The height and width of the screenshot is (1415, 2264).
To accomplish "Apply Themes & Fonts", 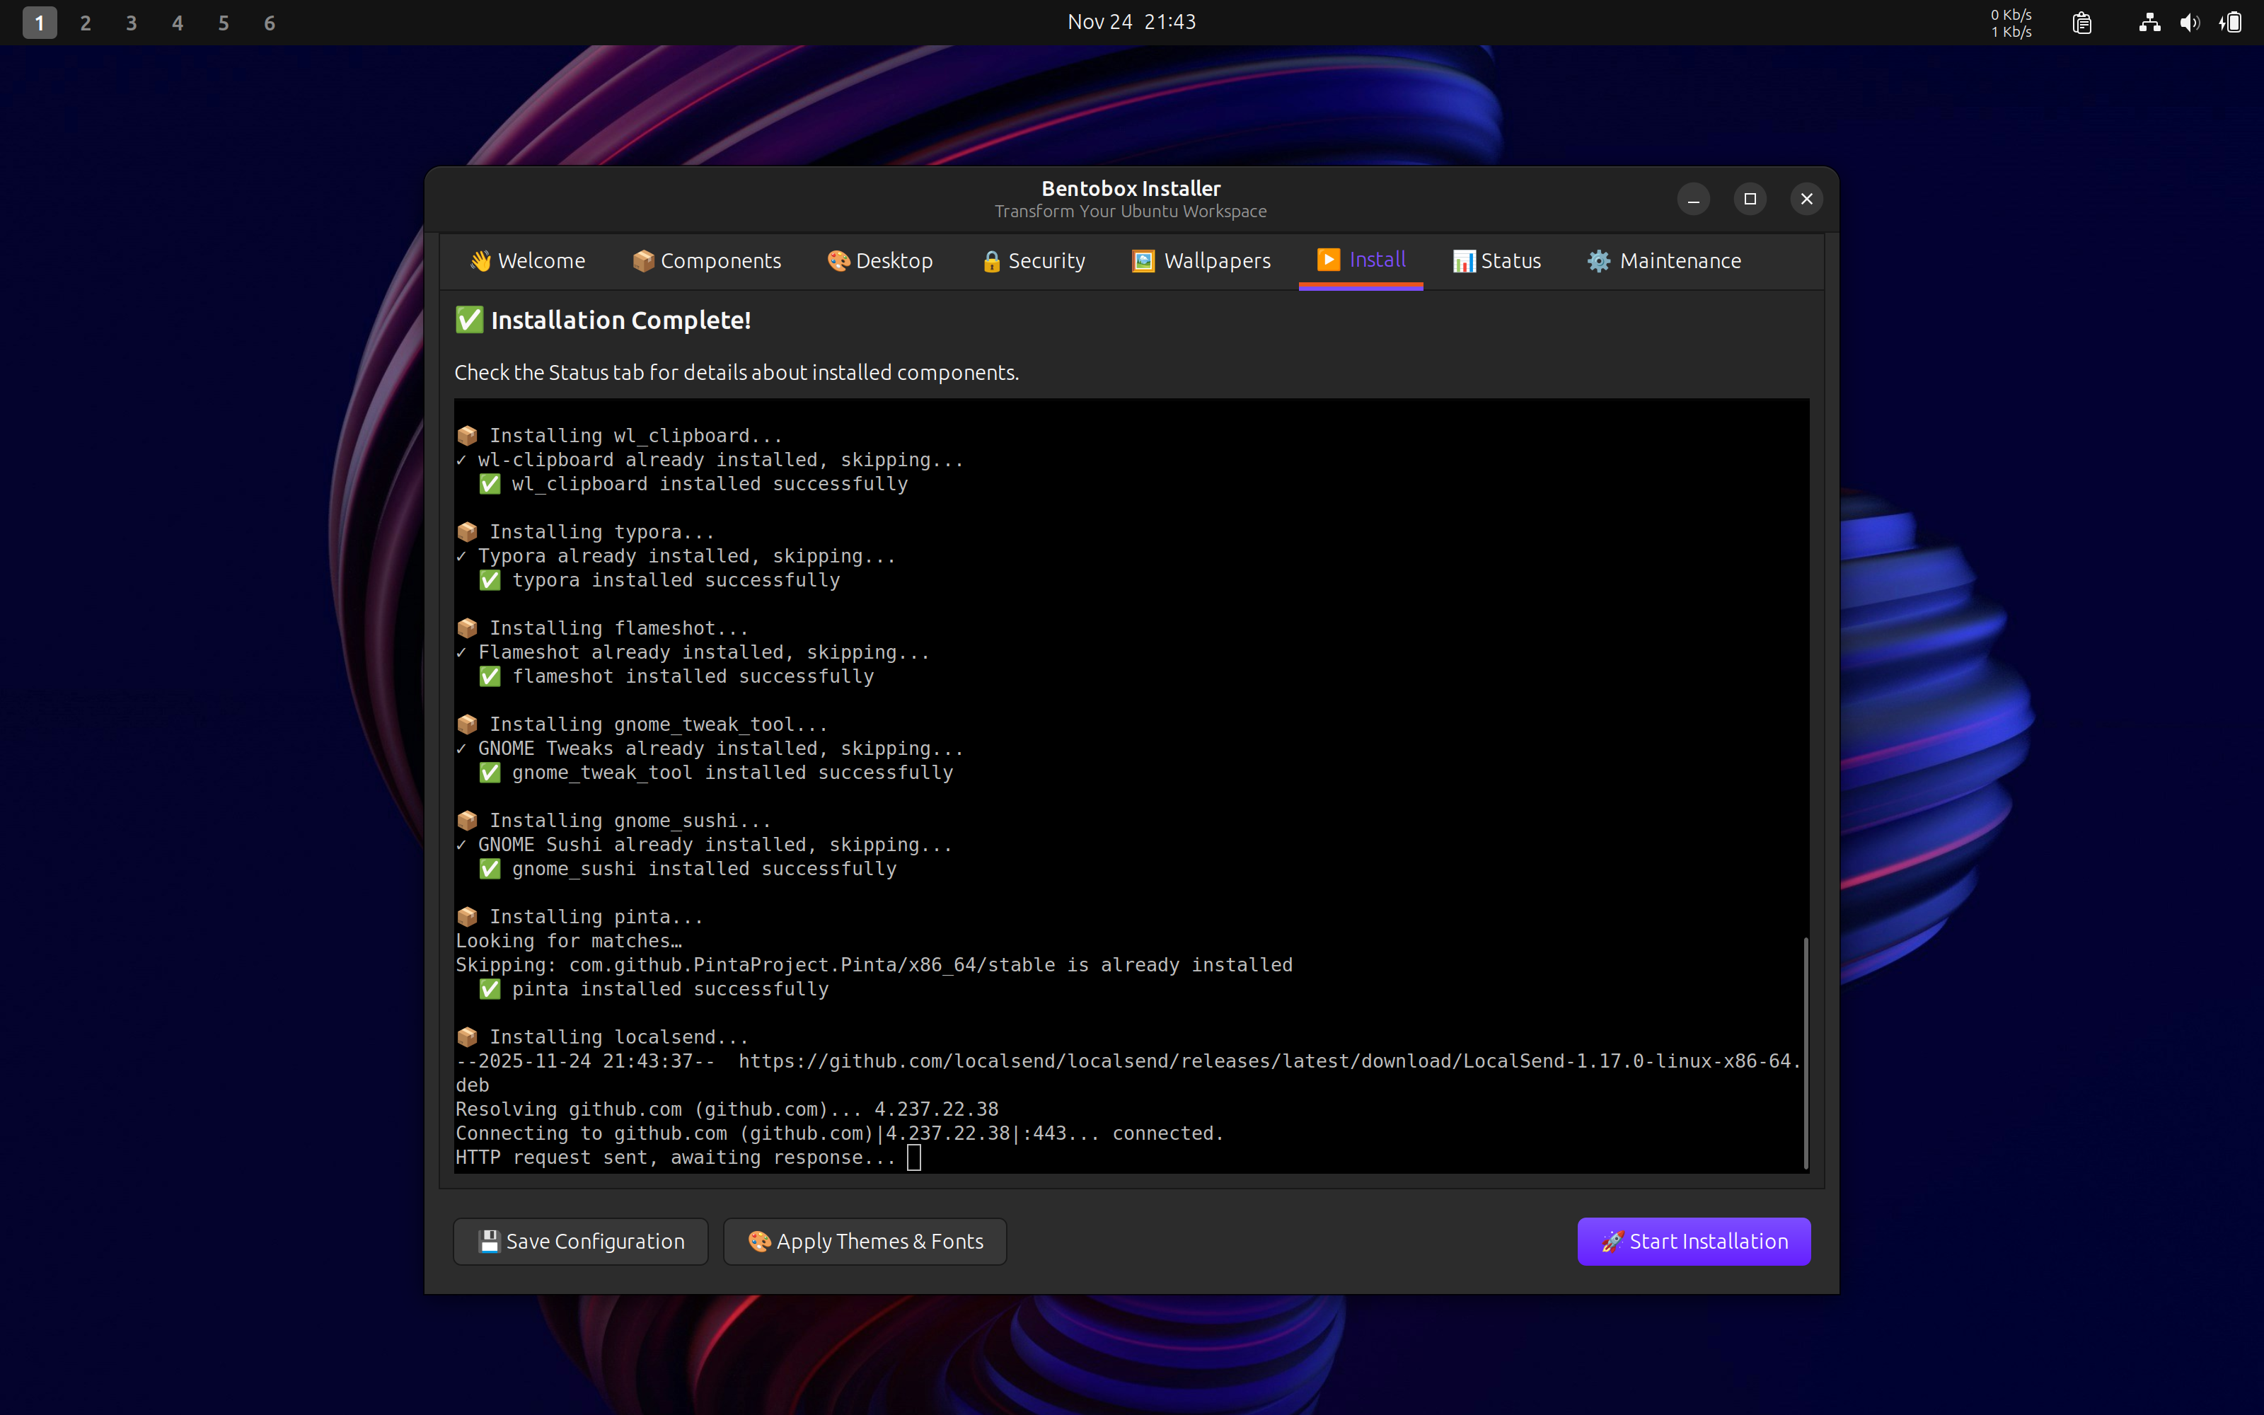I will pos(863,1241).
